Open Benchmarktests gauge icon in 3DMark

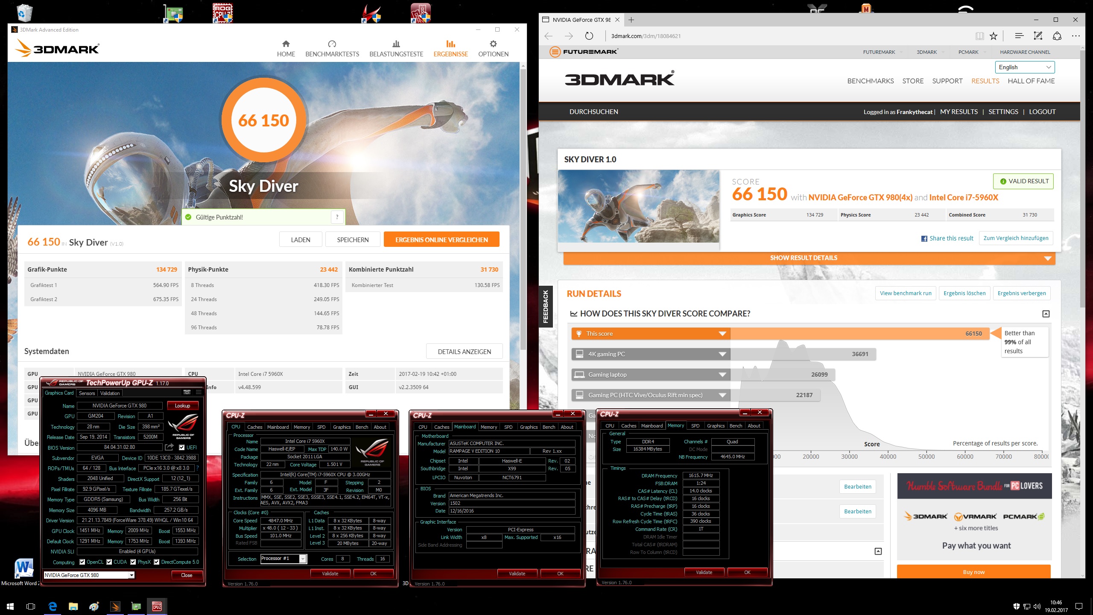tap(332, 44)
